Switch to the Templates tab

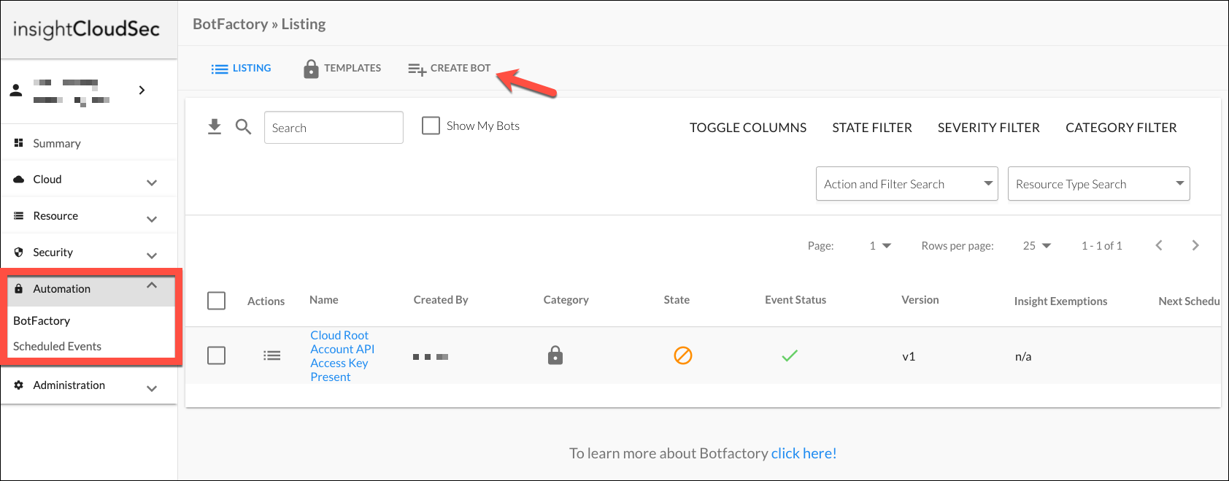342,69
